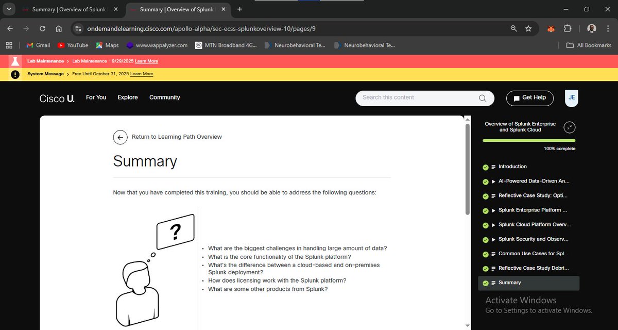This screenshot has width=618, height=330.
Task: Select the Summary lesson in sidebar
Action: pos(529,283)
